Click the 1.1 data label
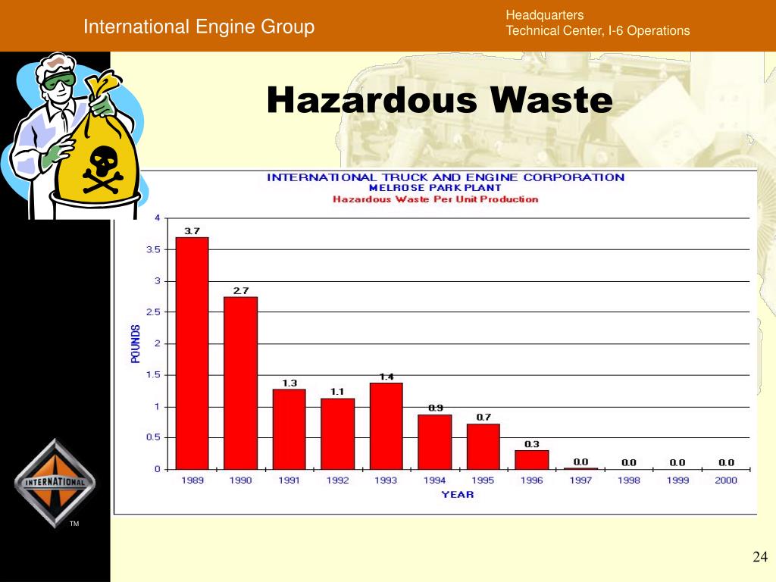Screen dimensions: 776x582 tap(337, 392)
